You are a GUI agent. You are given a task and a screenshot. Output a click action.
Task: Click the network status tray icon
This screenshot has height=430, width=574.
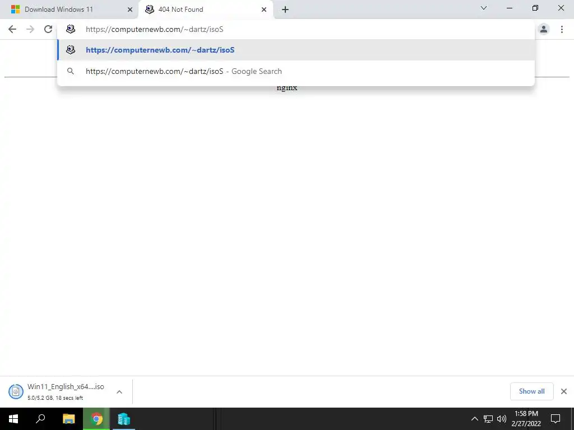(488, 419)
